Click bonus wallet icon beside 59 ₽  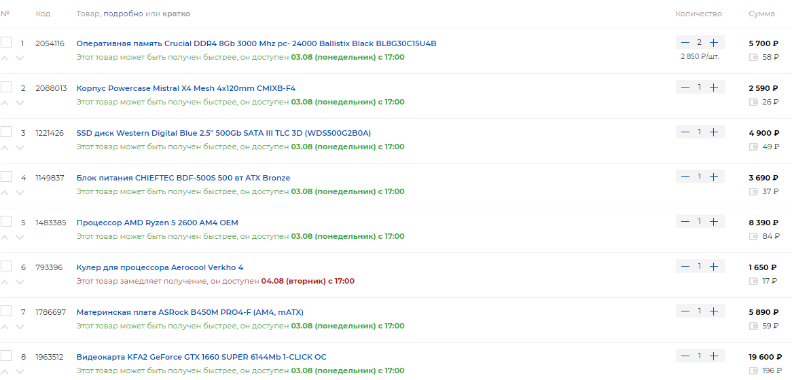tap(753, 326)
